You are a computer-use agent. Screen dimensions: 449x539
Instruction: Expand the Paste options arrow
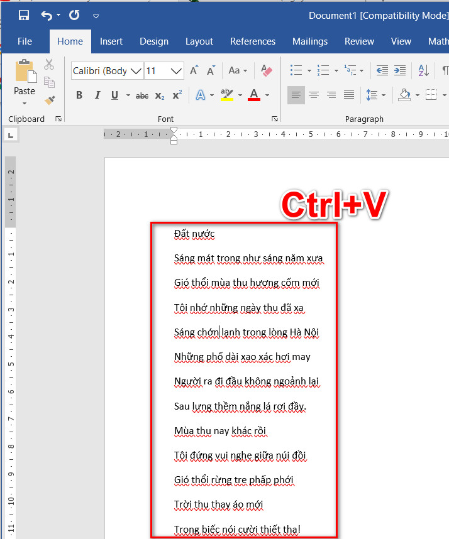[25, 103]
